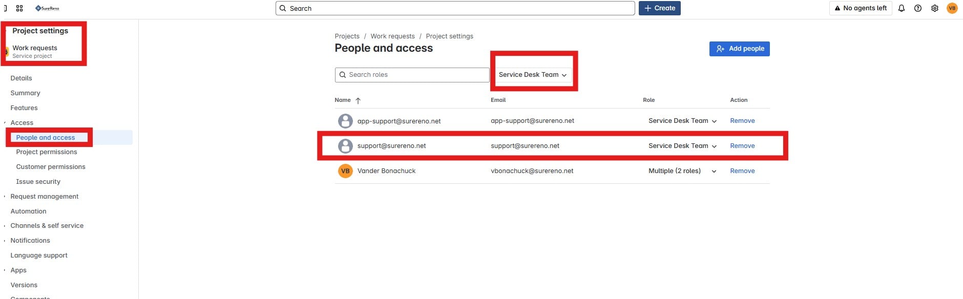The width and height of the screenshot is (963, 299).
Task: Collapse the Access section in sidebar
Action: pyautogui.click(x=5, y=123)
